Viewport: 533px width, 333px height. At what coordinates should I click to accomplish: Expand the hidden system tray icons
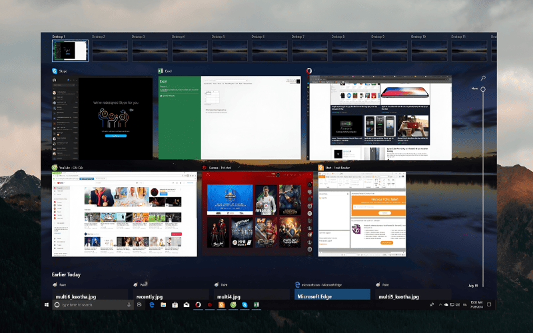(440, 305)
